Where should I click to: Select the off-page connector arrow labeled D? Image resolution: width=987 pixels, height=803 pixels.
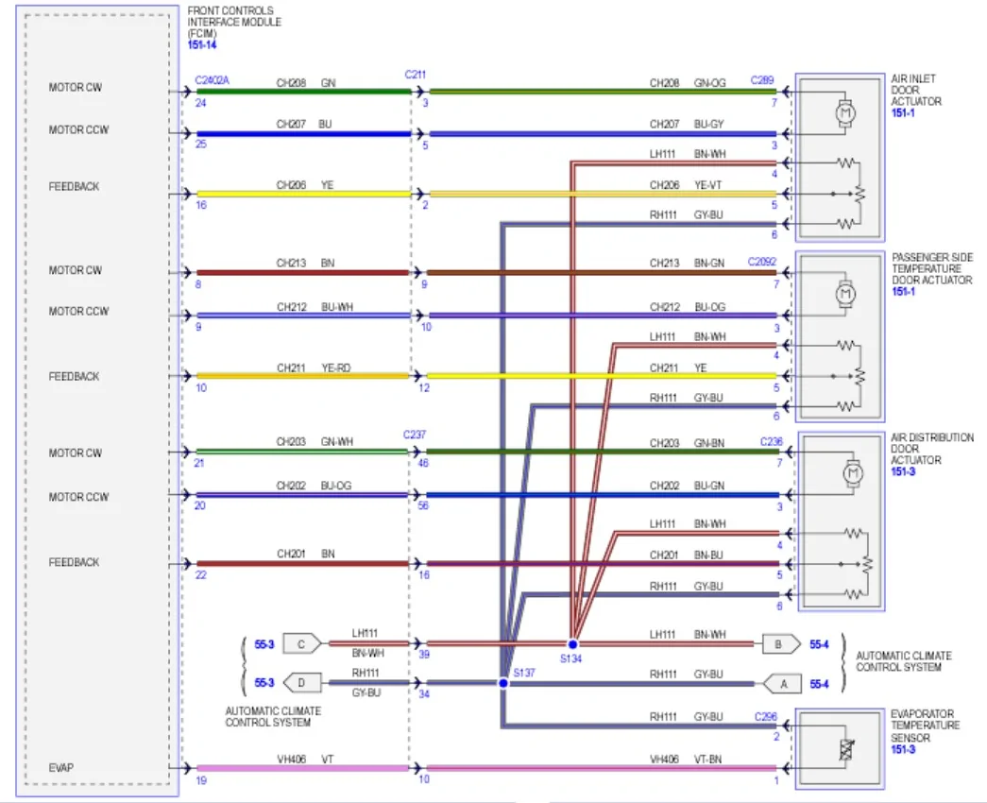[302, 683]
